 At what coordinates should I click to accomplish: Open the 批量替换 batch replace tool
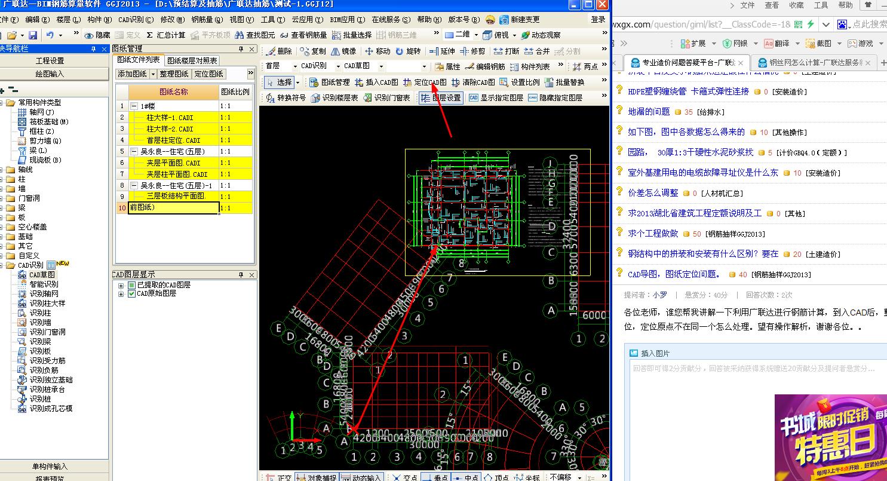564,82
